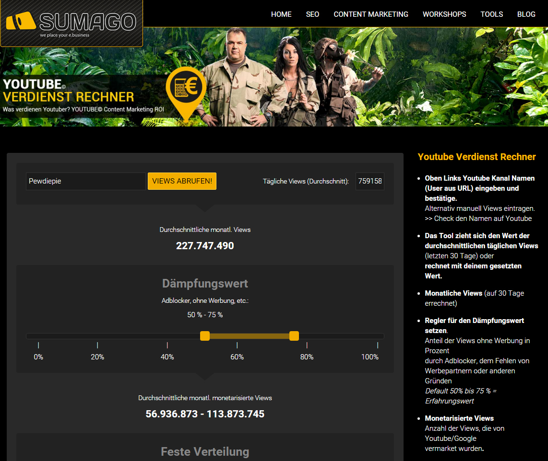Grab the left 50% slider handle

(205, 336)
